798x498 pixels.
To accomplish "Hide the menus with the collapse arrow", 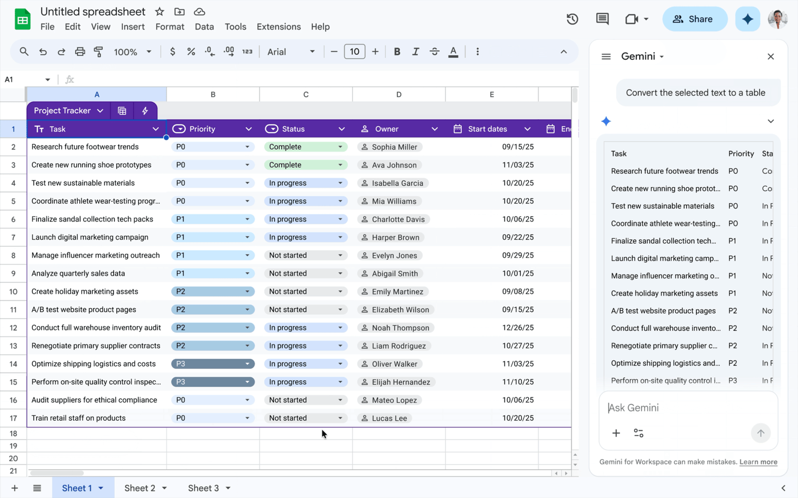I will coord(564,51).
